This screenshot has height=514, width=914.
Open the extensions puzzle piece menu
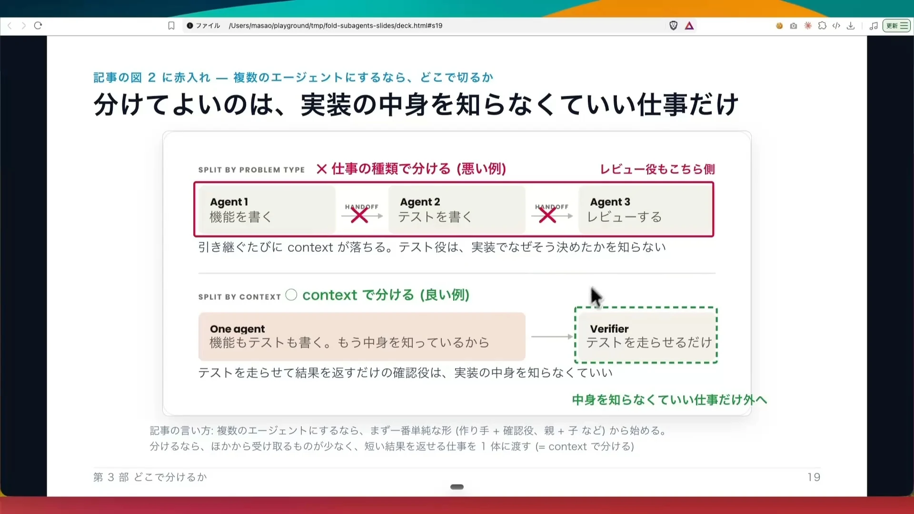point(822,26)
